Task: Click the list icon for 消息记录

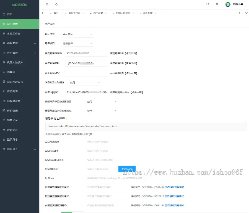Action: (x=4, y=120)
